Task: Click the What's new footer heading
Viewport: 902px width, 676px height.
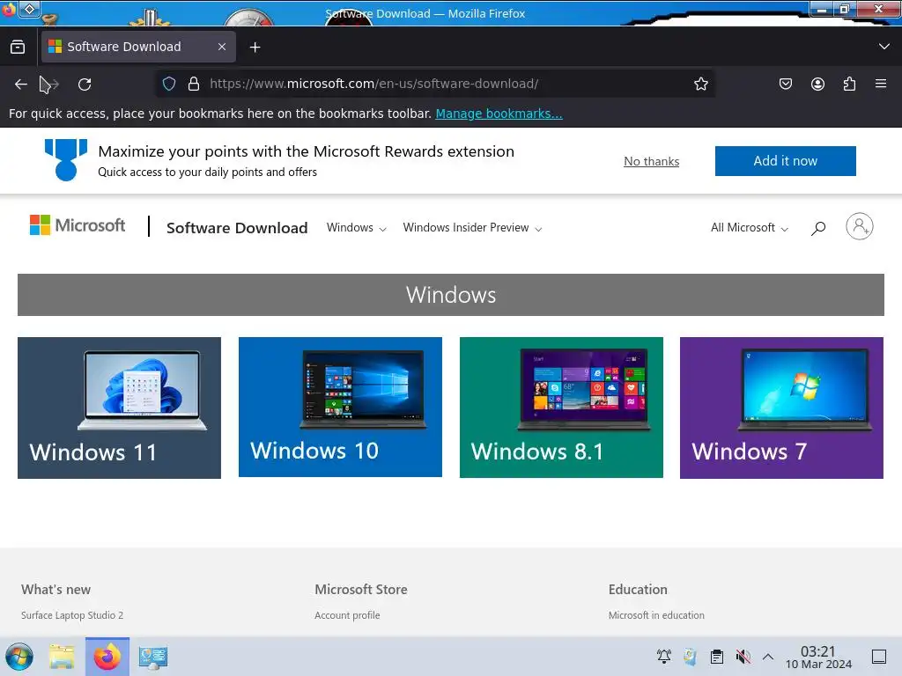Action: pyautogui.click(x=55, y=589)
